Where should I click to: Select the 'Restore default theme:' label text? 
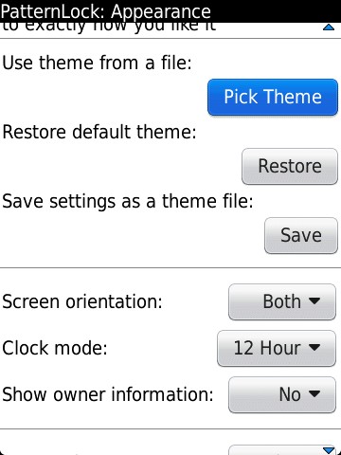pos(99,132)
